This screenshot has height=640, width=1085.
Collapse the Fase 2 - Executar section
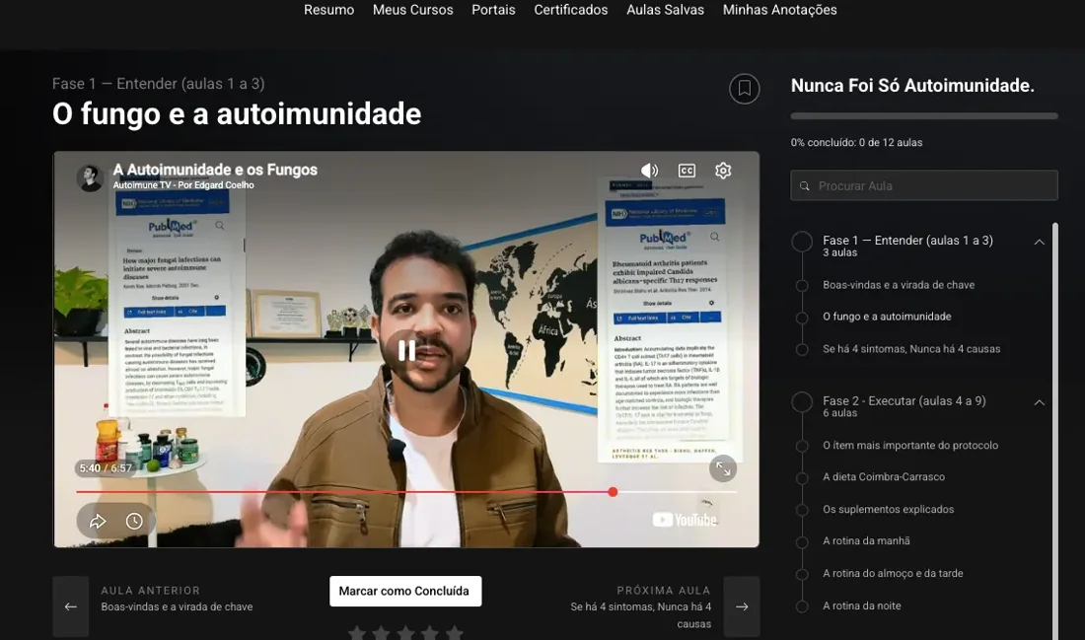tap(1039, 402)
